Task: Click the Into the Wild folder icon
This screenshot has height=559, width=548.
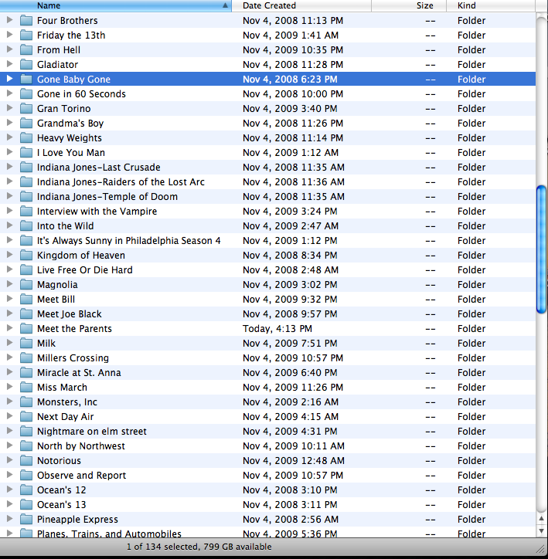Action: tap(26, 225)
